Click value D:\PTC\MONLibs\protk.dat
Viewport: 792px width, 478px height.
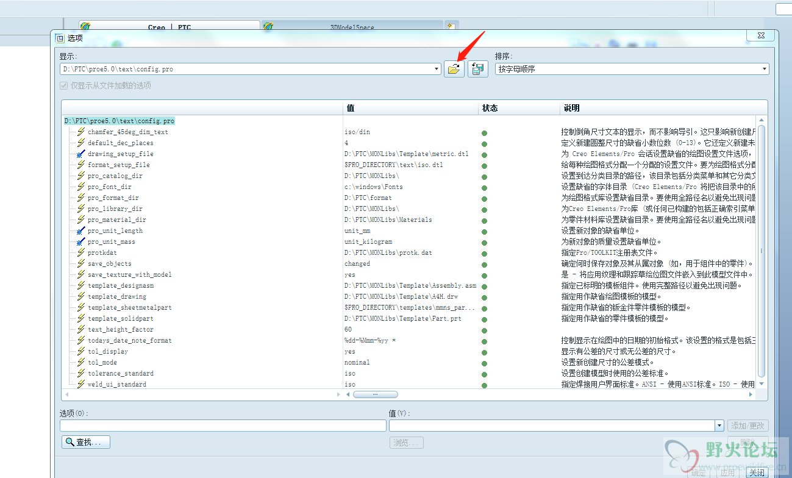(x=388, y=252)
